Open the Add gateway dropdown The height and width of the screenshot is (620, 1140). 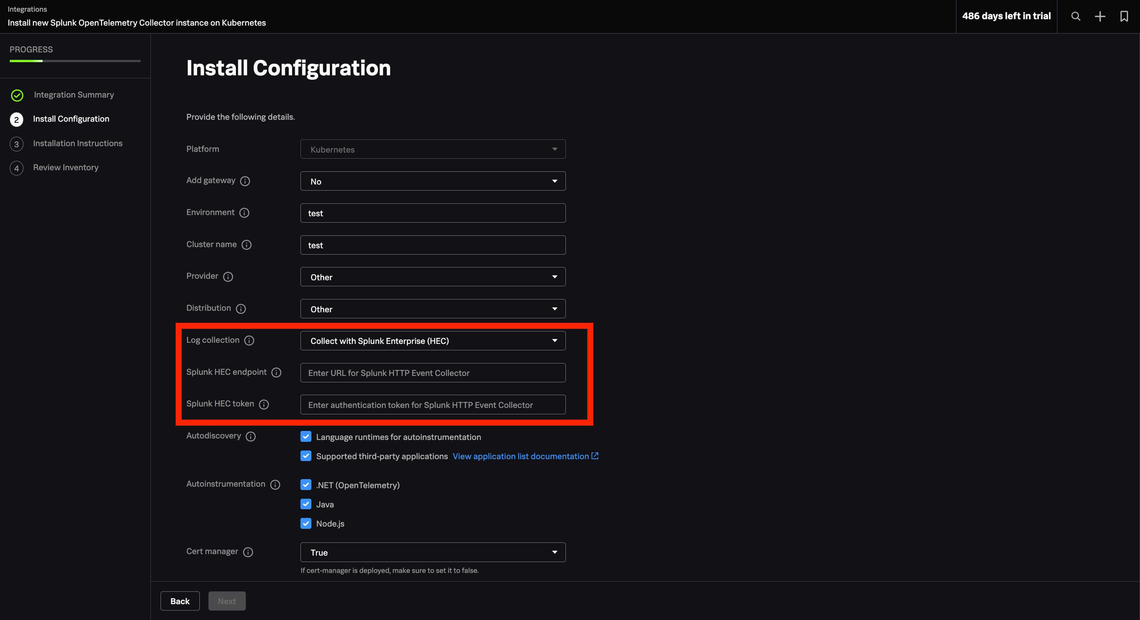point(432,181)
